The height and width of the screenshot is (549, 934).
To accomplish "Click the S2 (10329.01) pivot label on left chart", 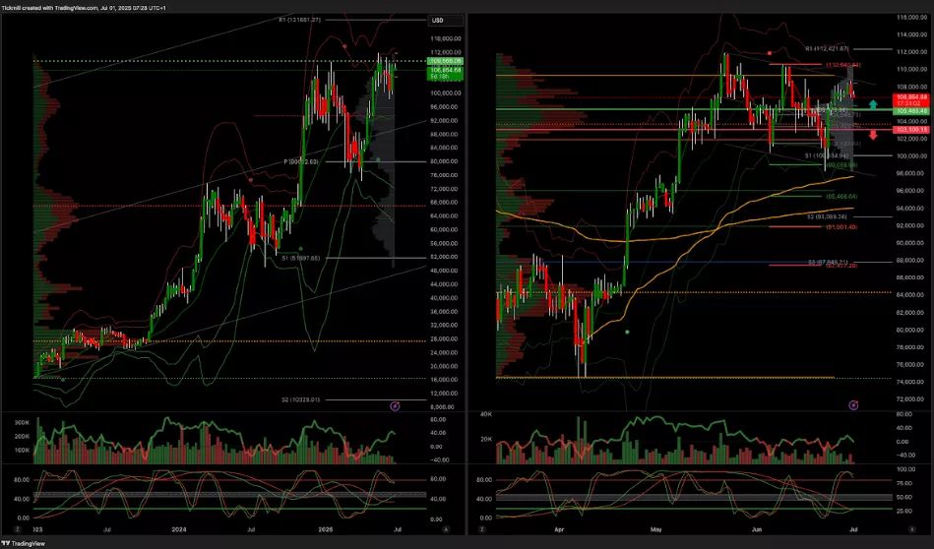I will click(x=301, y=399).
